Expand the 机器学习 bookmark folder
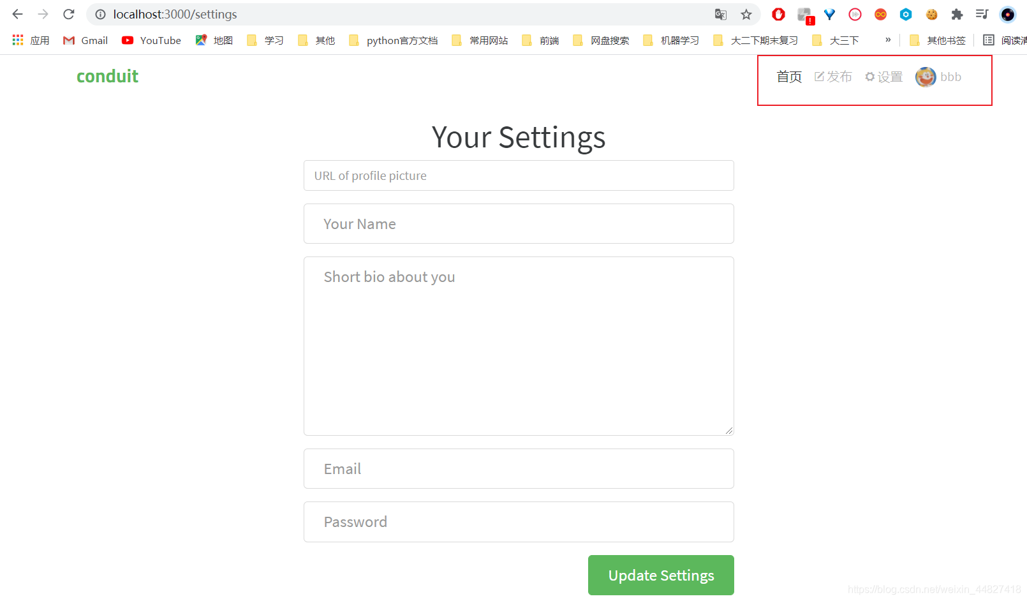Image resolution: width=1027 pixels, height=601 pixels. pos(671,40)
